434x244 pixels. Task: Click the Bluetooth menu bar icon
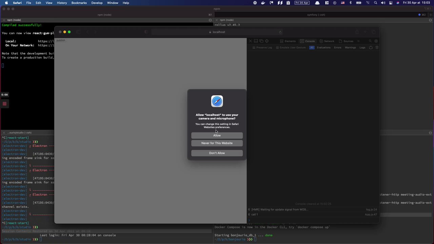pyautogui.click(x=351, y=3)
